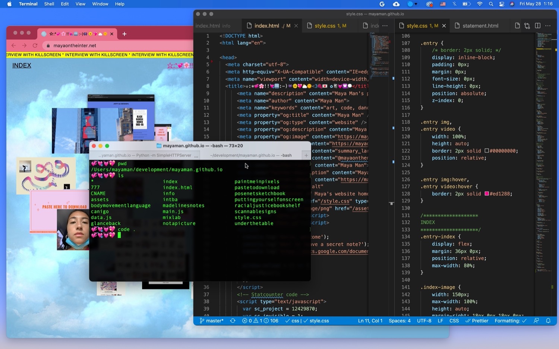Open the Window menu
Screen dimensions: 559x349
tap(100, 4)
